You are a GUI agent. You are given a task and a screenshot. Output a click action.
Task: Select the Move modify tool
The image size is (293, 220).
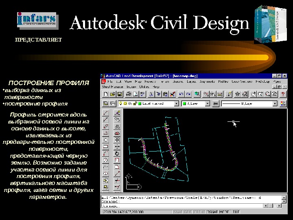(x=117, y=147)
